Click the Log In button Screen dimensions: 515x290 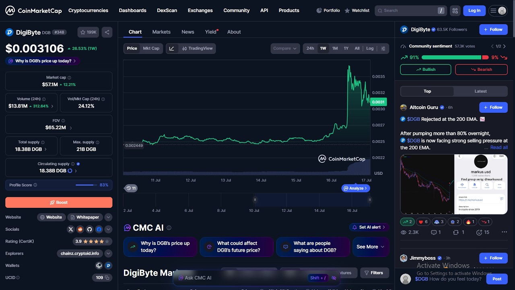(474, 10)
